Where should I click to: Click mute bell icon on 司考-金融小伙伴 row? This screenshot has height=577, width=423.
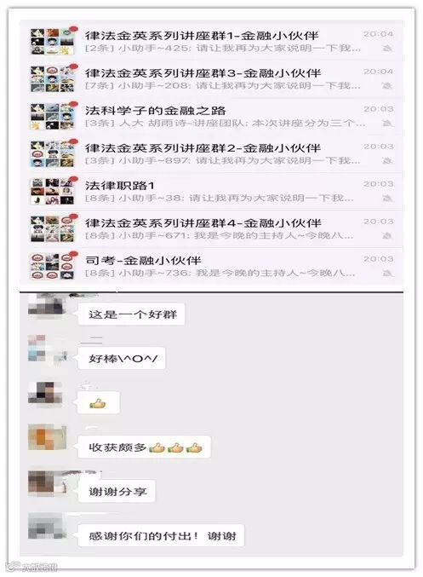386,274
